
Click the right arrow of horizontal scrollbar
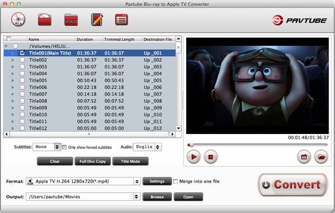tap(172, 134)
